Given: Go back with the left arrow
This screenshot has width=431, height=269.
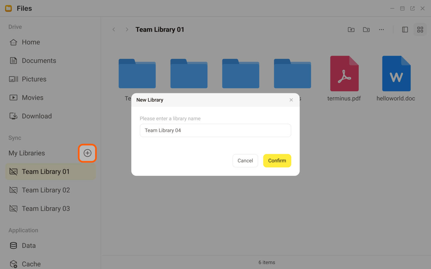Looking at the screenshot, I should pyautogui.click(x=114, y=29).
